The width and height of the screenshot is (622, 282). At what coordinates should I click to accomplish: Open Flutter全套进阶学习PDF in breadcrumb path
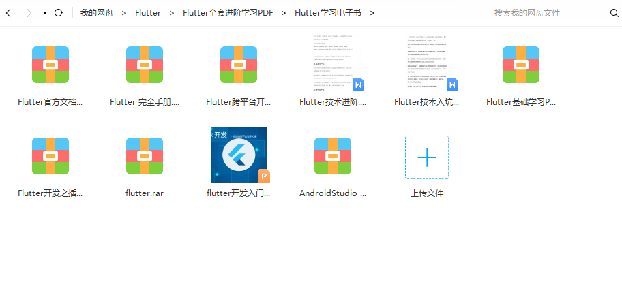click(228, 13)
